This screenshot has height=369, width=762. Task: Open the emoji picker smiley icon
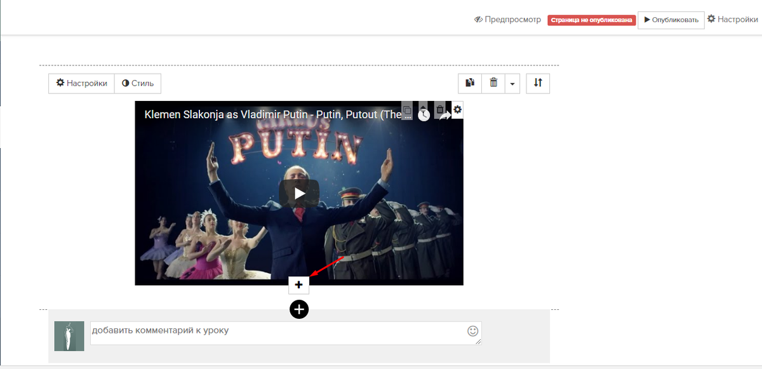pos(472,331)
